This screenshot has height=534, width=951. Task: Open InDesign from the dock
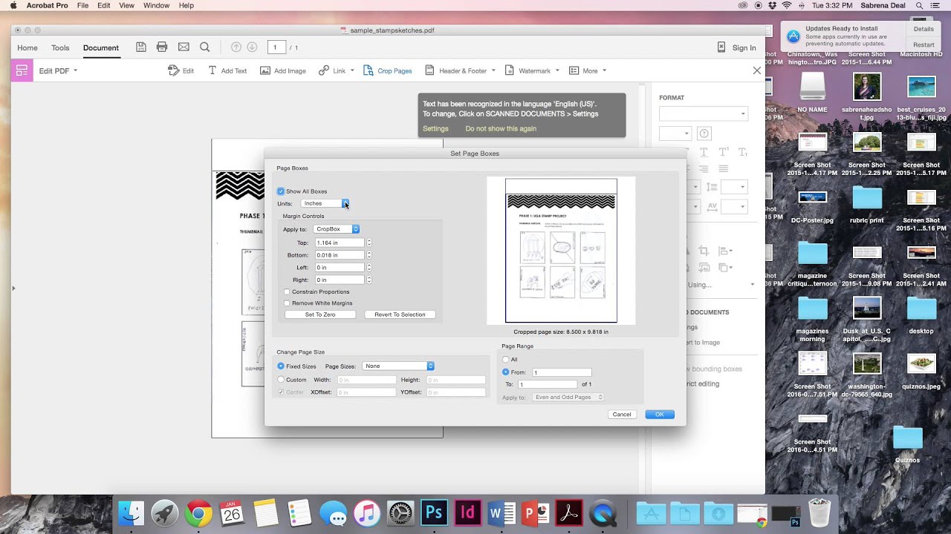tap(468, 513)
